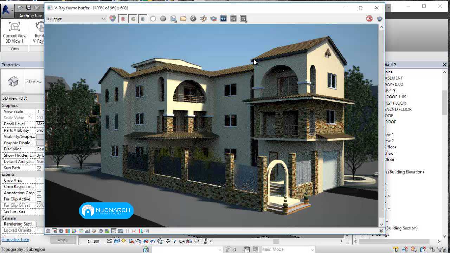Save the rendered image with floppy icon

tap(173, 19)
